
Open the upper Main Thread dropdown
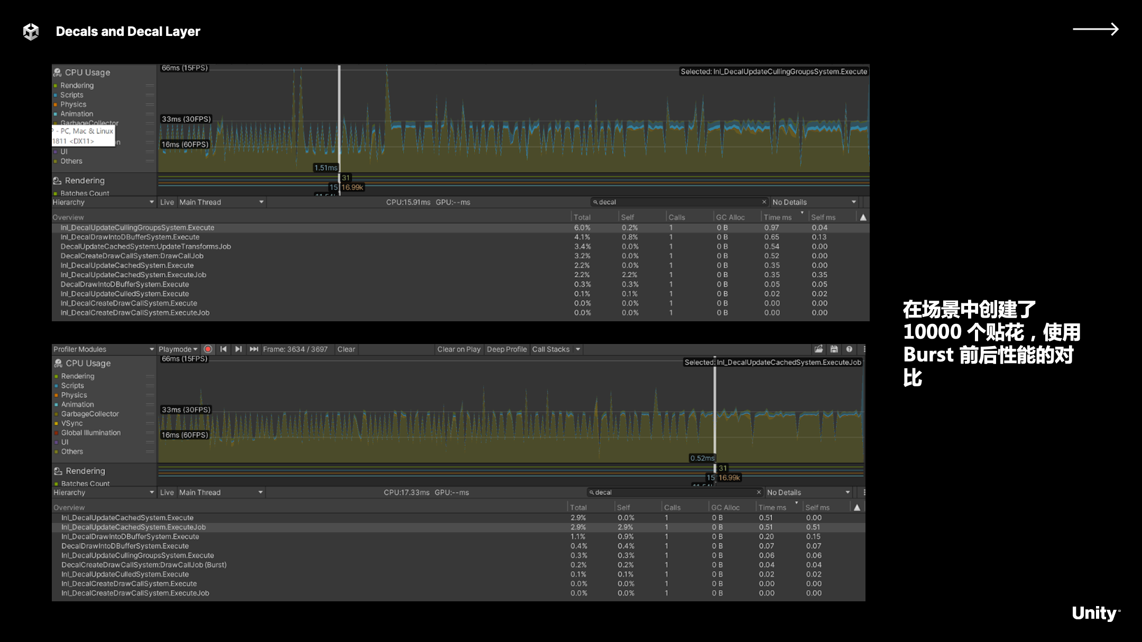coord(220,202)
